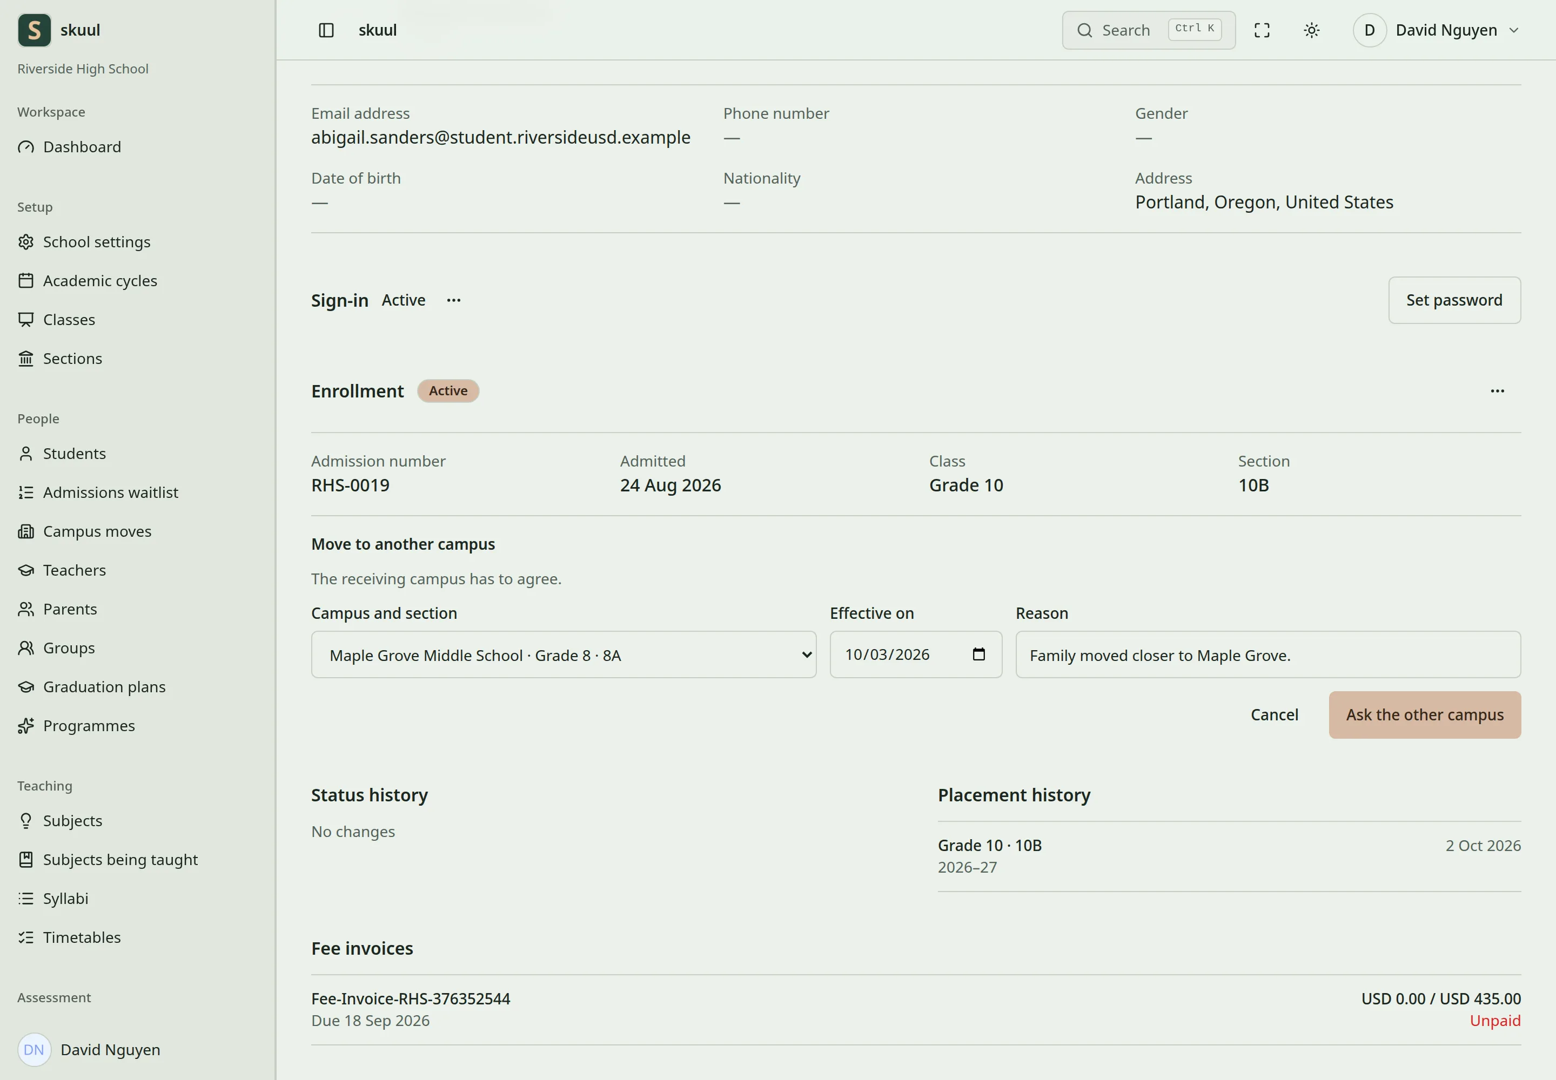The width and height of the screenshot is (1556, 1080).
Task: Click the Search box in header
Action: [1149, 30]
